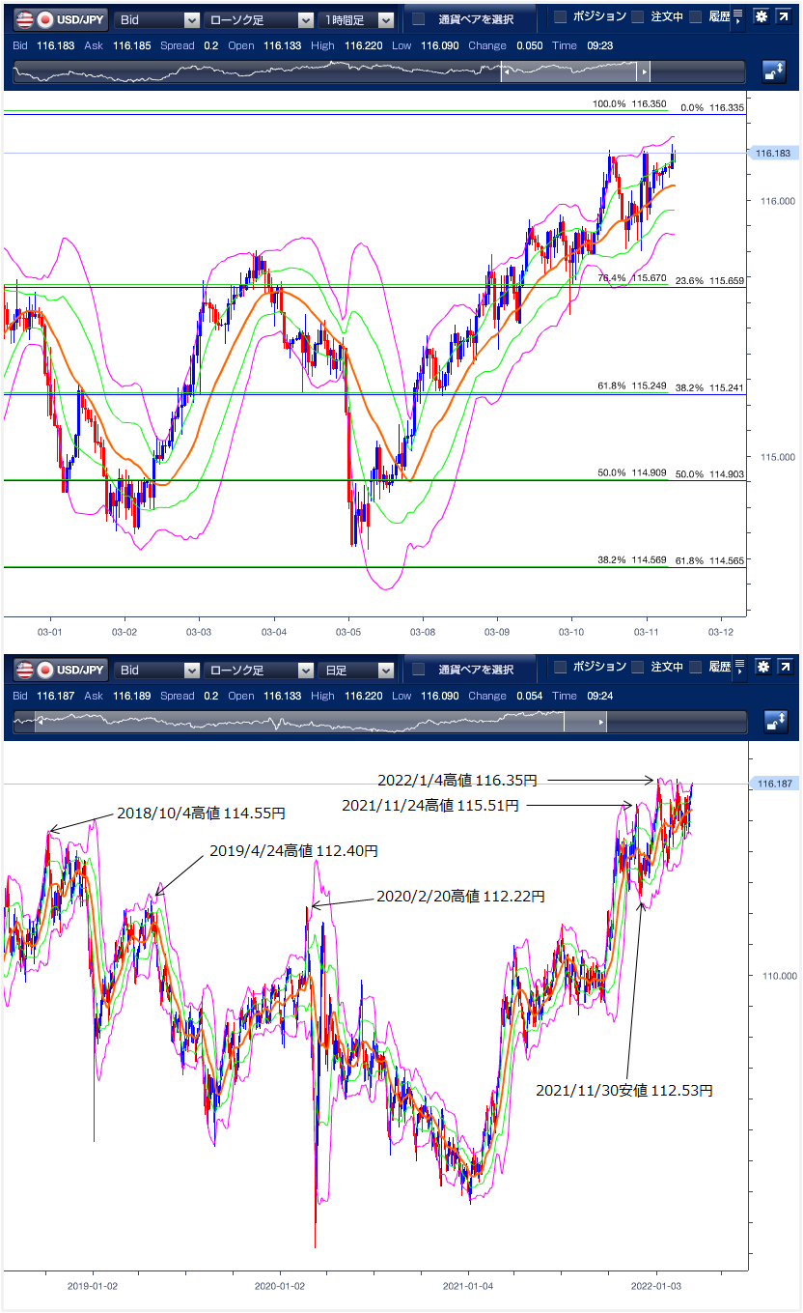Image resolution: width=803 pixels, height=1313 pixels.
Task: Open settings gear in the lower chart
Action: tap(761, 668)
